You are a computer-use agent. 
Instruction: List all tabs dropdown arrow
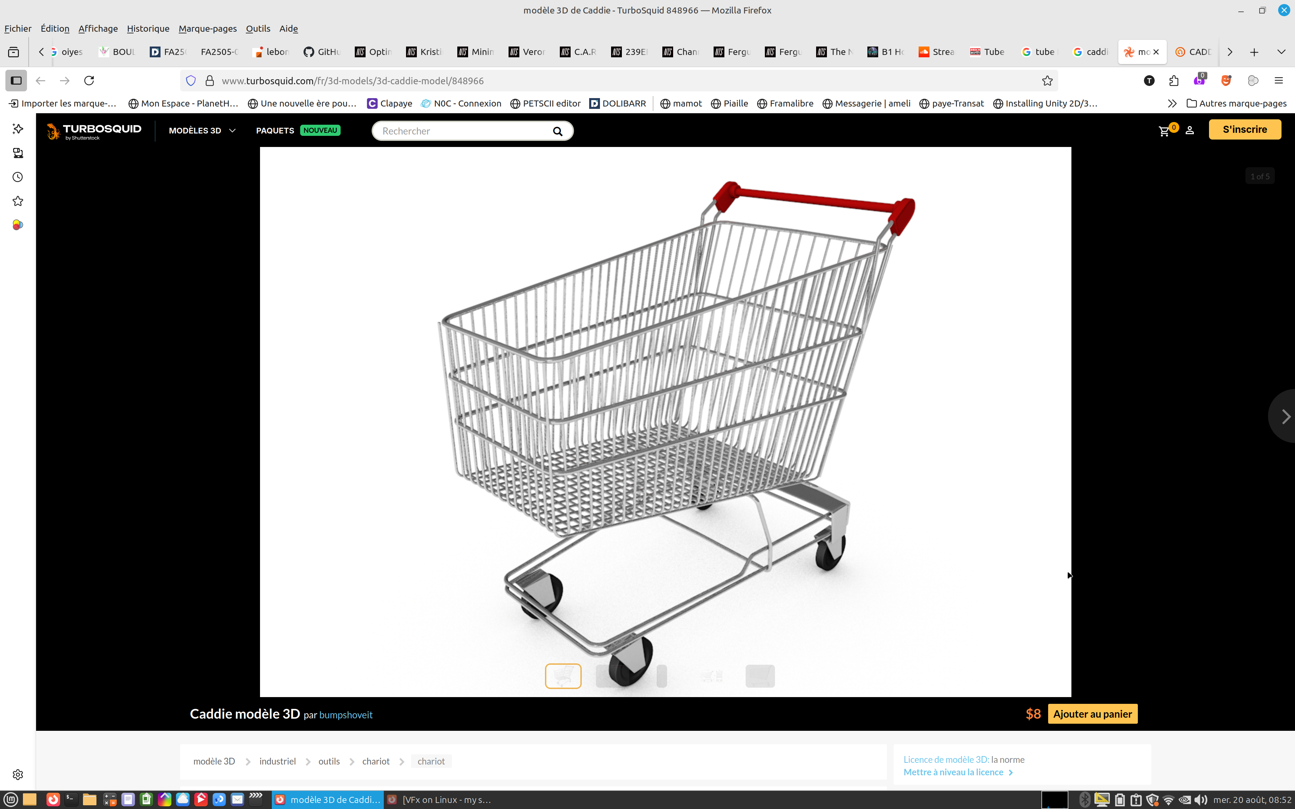click(1281, 52)
